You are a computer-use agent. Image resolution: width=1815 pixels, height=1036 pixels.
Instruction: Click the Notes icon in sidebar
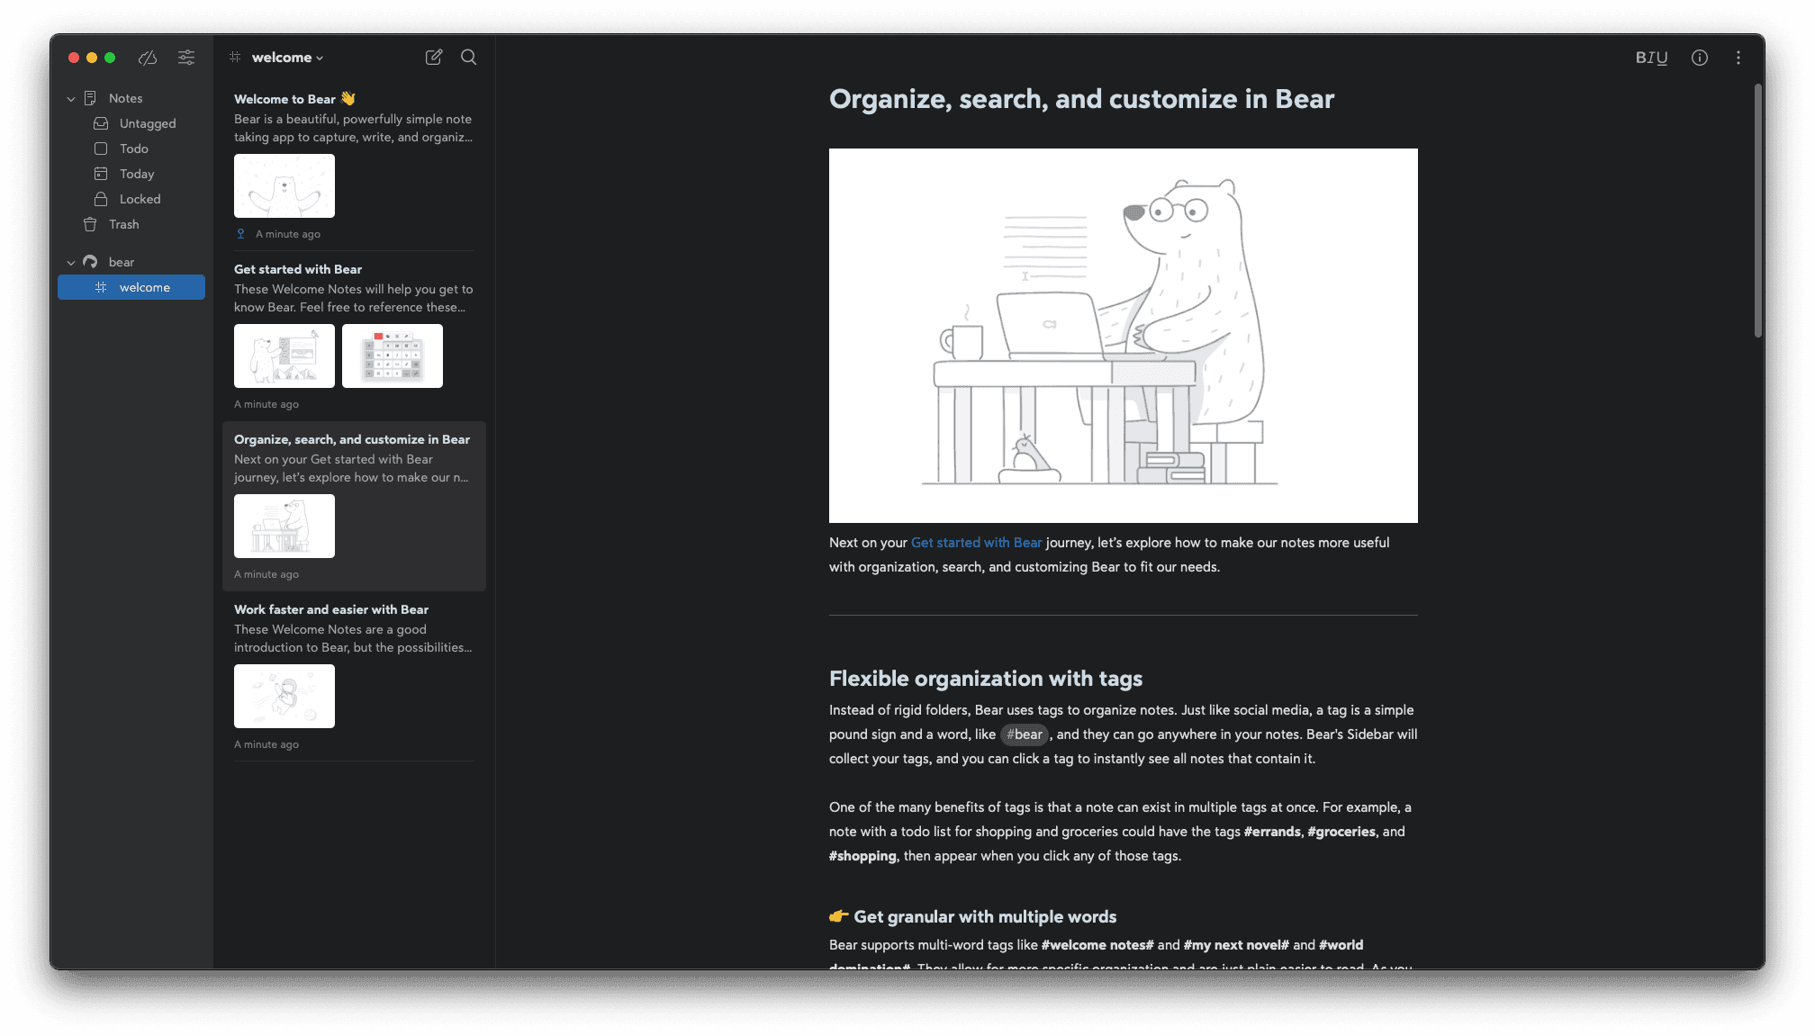pyautogui.click(x=90, y=98)
